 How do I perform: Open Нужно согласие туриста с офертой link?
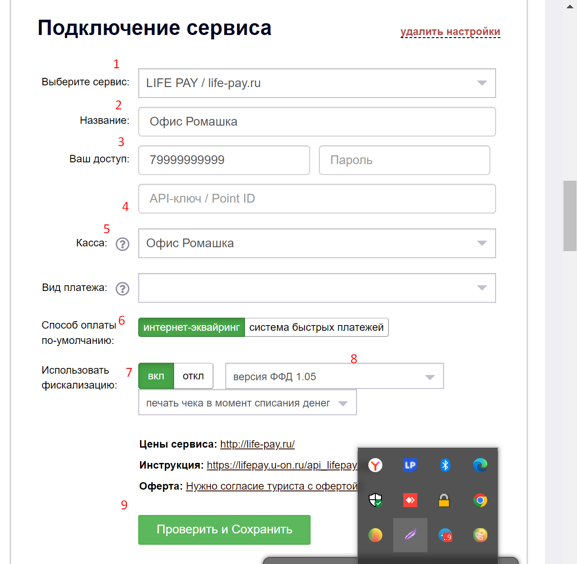pos(272,486)
